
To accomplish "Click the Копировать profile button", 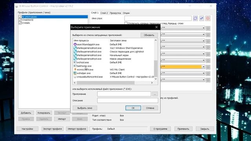I will [x=44, y=113].
